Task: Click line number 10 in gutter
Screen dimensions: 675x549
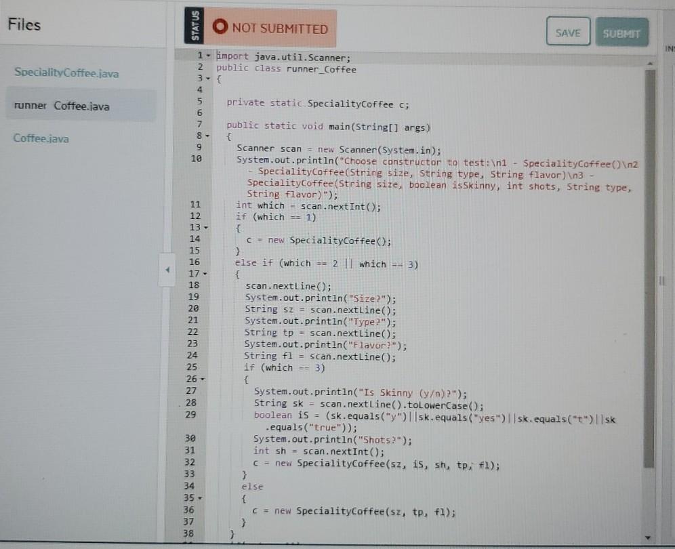Action: pos(197,159)
